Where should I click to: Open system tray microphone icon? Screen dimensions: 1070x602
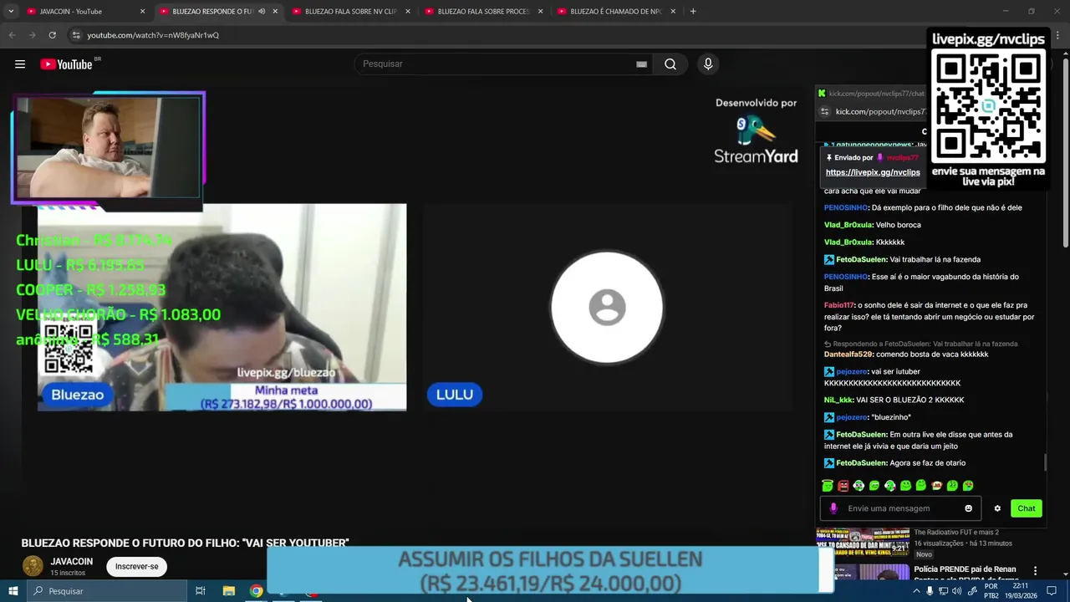930,591
